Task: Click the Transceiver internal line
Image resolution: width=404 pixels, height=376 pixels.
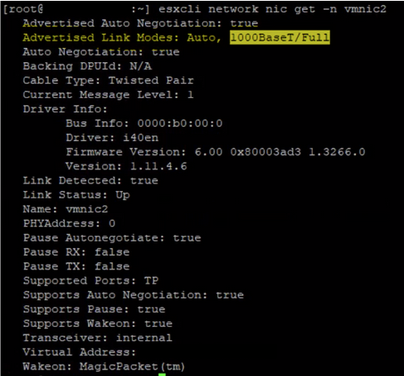Action: pos(97,338)
